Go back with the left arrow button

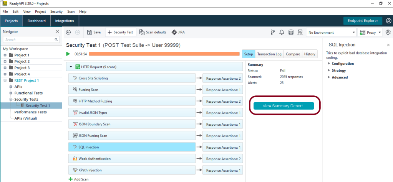point(69,33)
